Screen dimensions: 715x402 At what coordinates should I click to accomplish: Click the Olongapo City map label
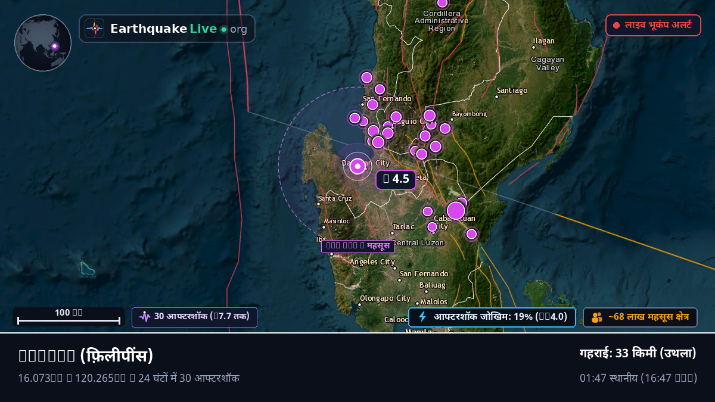pos(385,298)
